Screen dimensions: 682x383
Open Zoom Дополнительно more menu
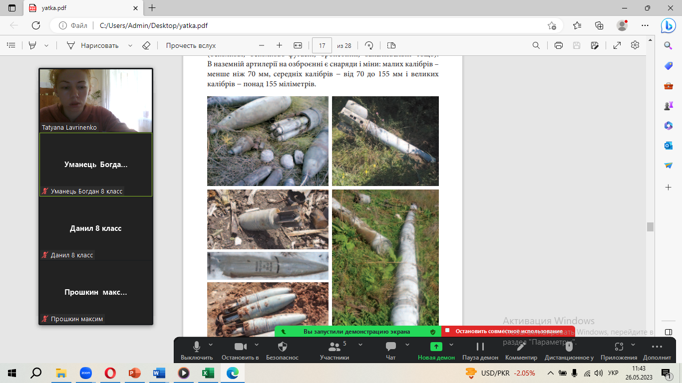(657, 351)
